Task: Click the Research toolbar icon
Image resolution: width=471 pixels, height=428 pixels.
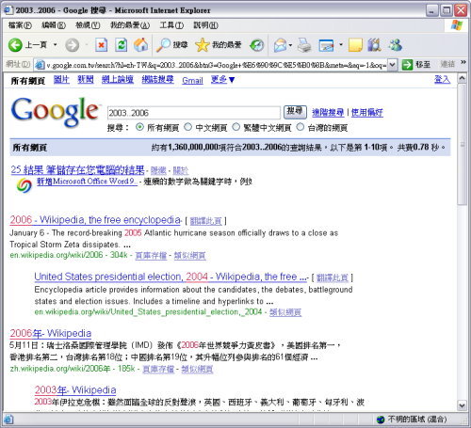Action: pyautogui.click(x=374, y=45)
